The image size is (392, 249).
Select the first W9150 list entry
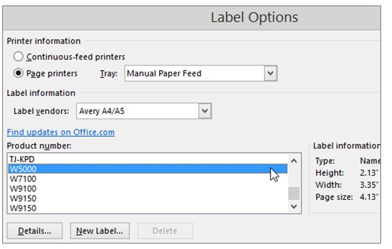pos(22,198)
